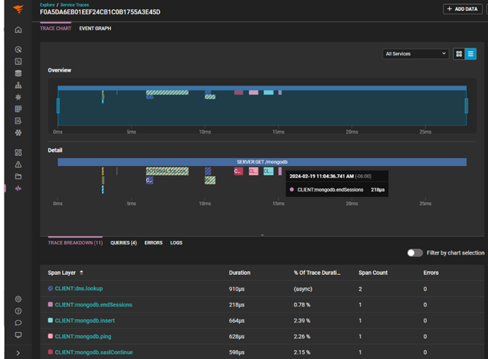488x359 pixels.
Task: Click the Home icon in the sidebar
Action: pyautogui.click(x=18, y=30)
